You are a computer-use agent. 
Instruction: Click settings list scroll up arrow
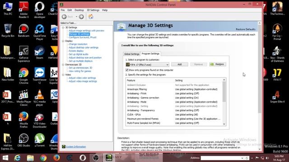[224, 80]
